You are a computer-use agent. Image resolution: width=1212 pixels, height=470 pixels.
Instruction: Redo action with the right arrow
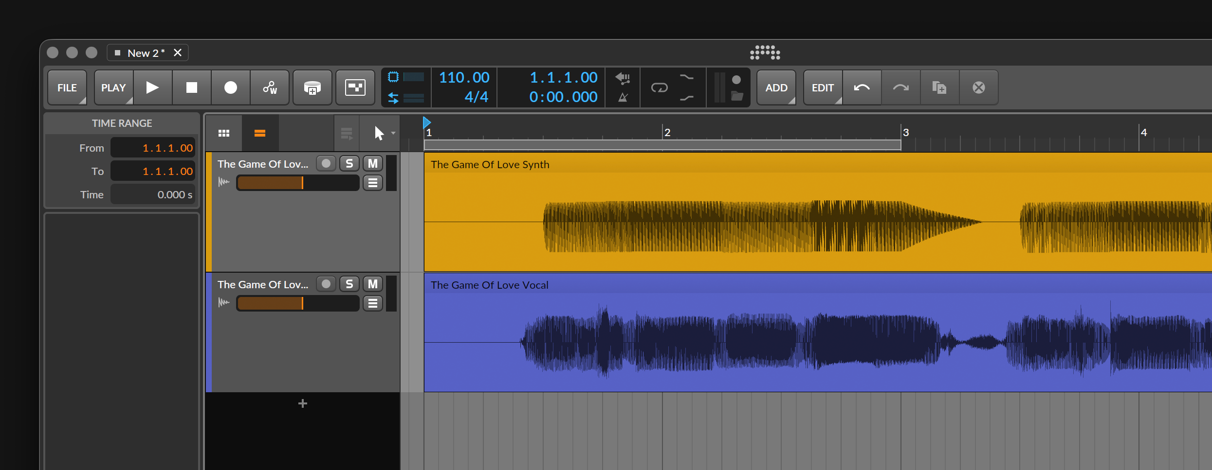[900, 87]
